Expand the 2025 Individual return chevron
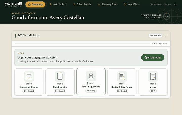The height and width of the screenshot is (115, 182). (x=166, y=36)
